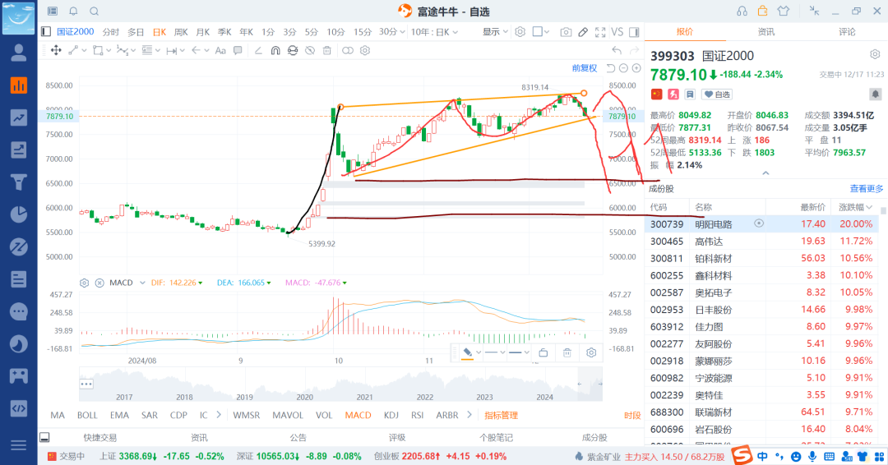Expand sub indicator list arrow after ARBR
Viewport: 888px width, 465px height.
point(469,415)
